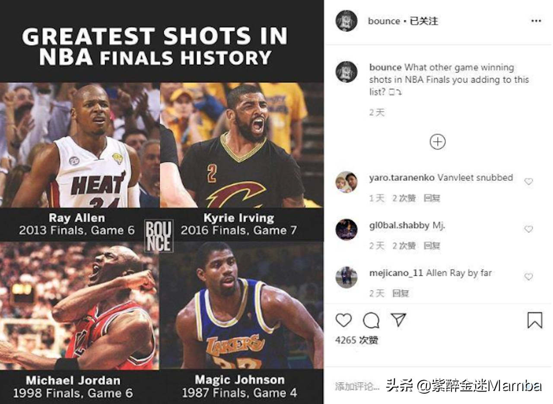Open yaro.taranenko's profile picture
Image resolution: width=553 pixels, height=404 pixels.
tap(346, 182)
